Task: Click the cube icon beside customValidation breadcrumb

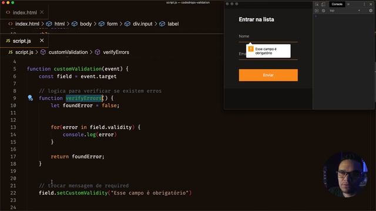Action: click(43, 52)
